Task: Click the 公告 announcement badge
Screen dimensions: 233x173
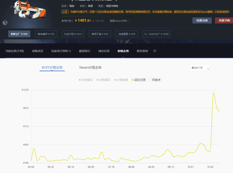Action: click(65, 11)
